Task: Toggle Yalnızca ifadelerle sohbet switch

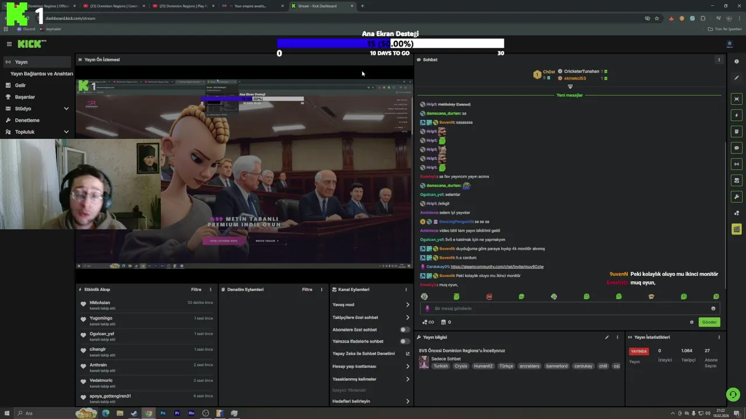Action: point(404,341)
